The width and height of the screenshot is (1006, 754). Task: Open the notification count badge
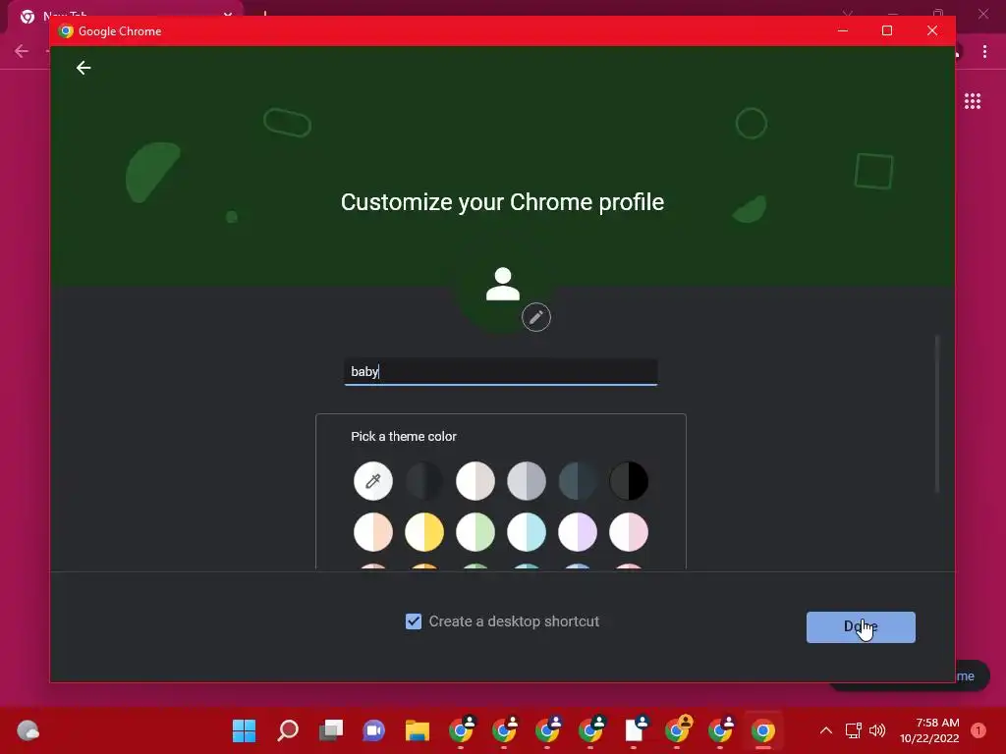pos(978,730)
